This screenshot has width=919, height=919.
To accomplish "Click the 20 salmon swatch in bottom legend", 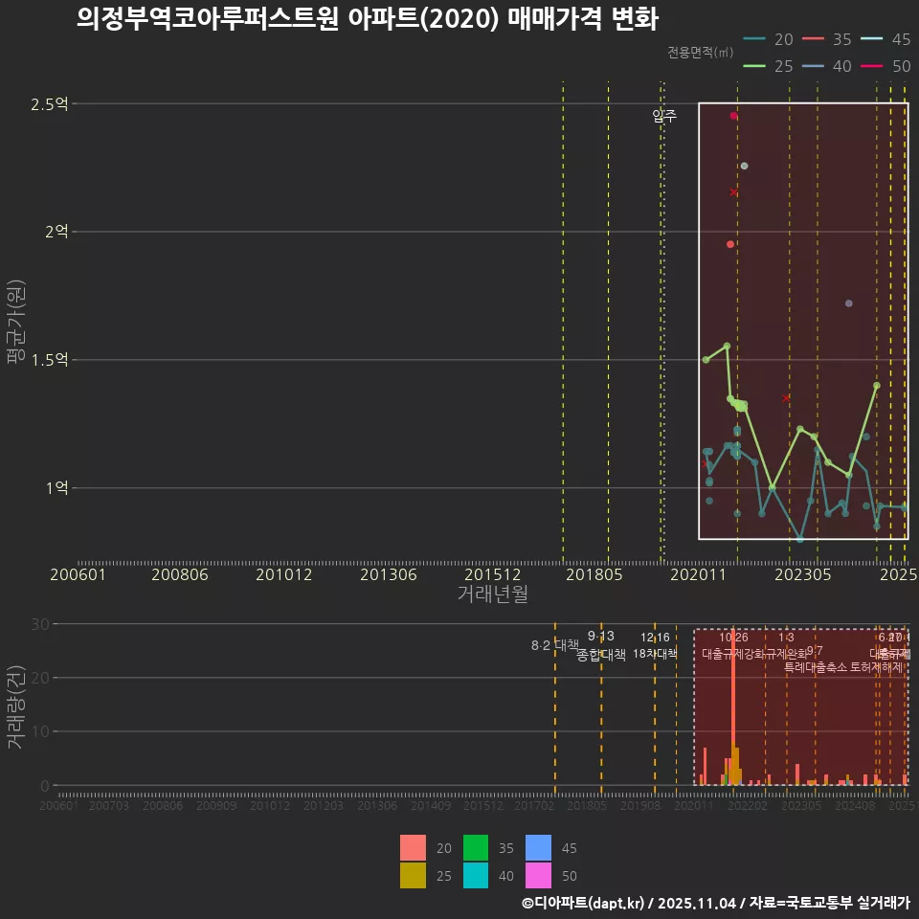I will 413,848.
